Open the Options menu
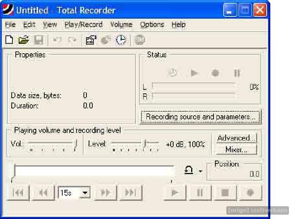The height and width of the screenshot is (219, 293). [x=152, y=24]
